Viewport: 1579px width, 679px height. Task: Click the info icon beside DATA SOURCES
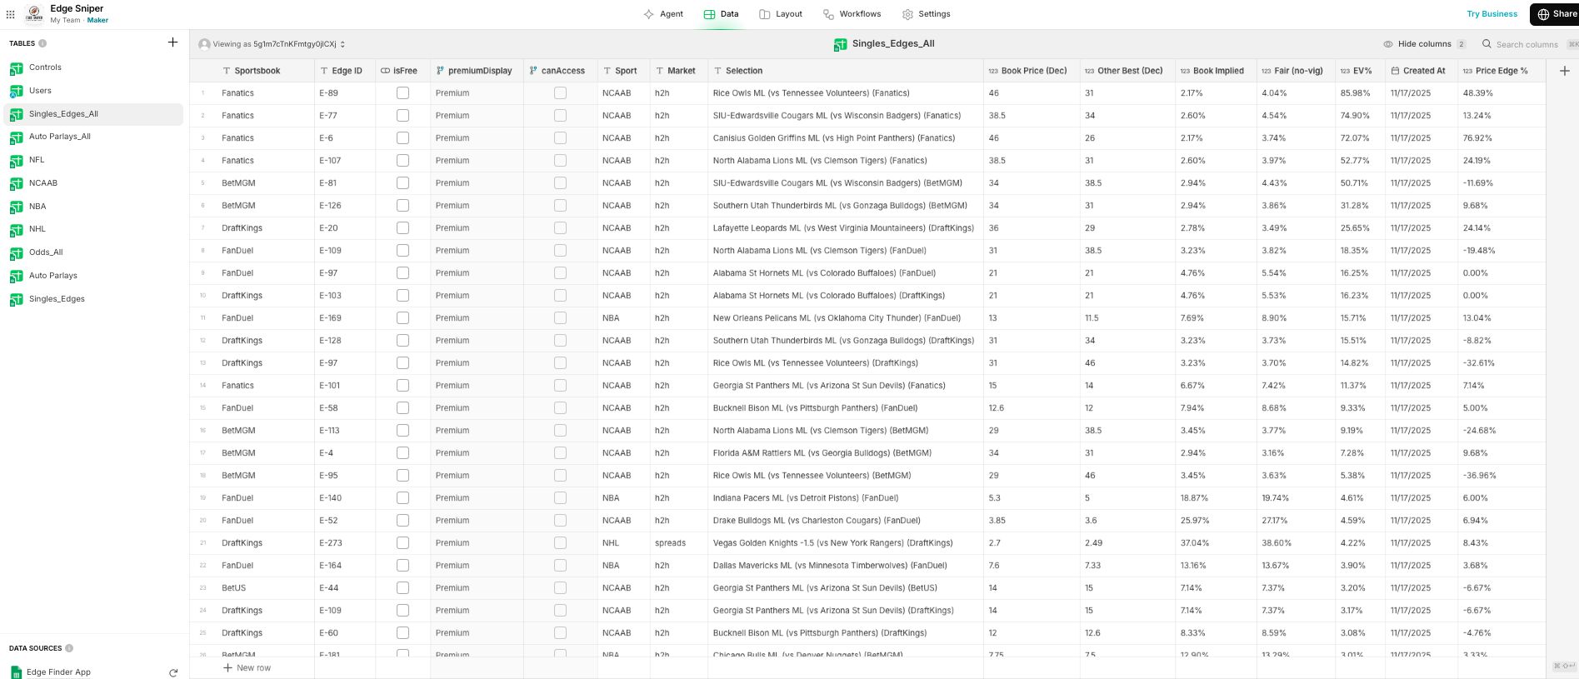pos(69,648)
